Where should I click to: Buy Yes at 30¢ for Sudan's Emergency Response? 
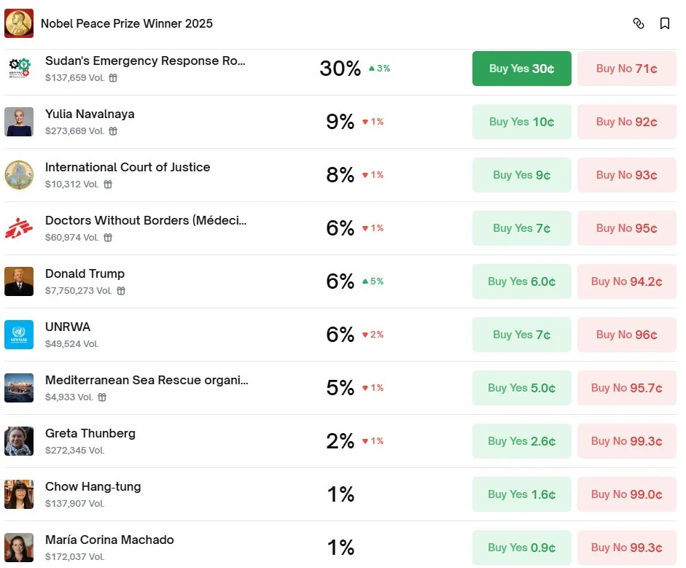point(521,69)
